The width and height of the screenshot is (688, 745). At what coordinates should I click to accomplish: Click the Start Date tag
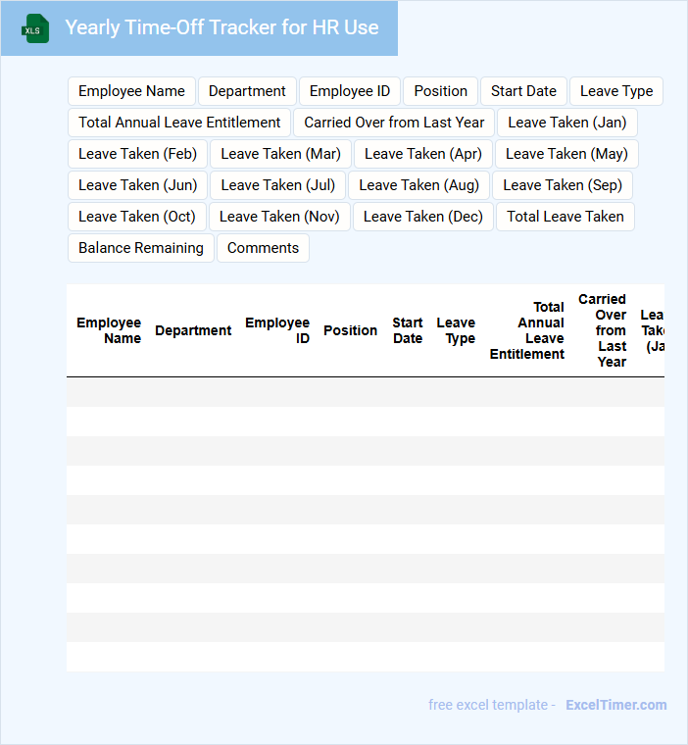pos(523,91)
